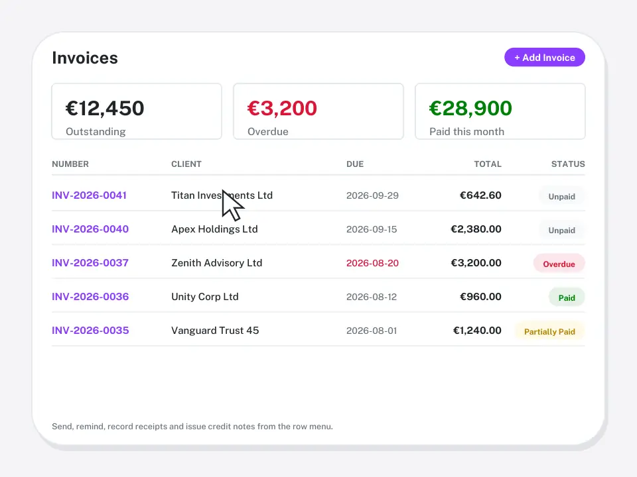Image resolution: width=637 pixels, height=477 pixels.
Task: Select the €12,450 Outstanding summary card
Action: pos(137,111)
